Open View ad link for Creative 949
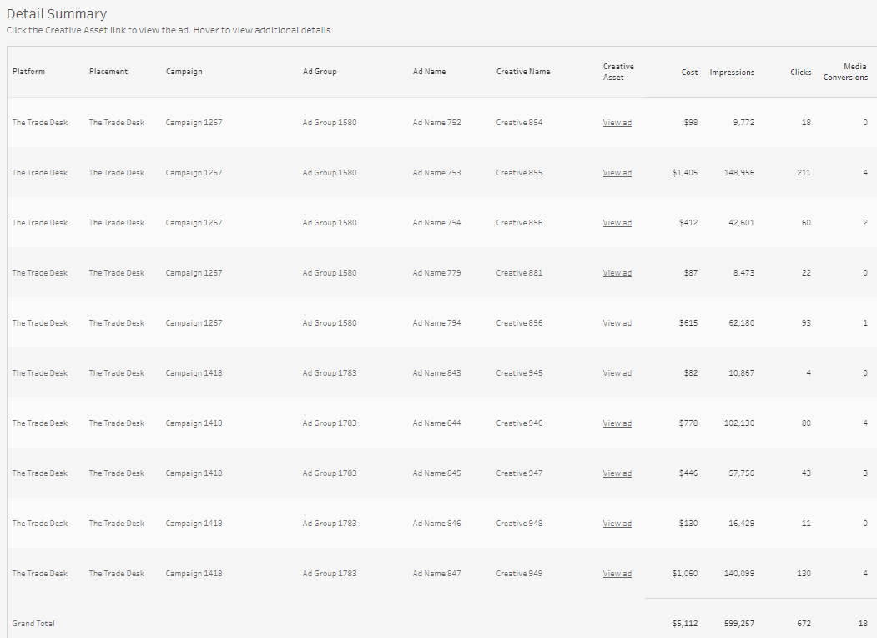The image size is (877, 638). pos(617,574)
